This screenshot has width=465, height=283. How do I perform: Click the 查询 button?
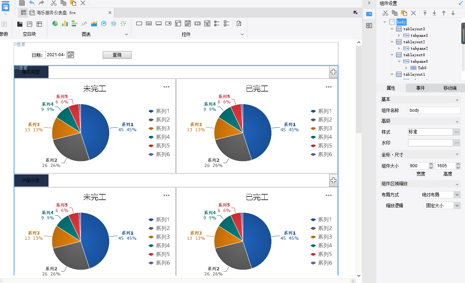click(x=117, y=55)
